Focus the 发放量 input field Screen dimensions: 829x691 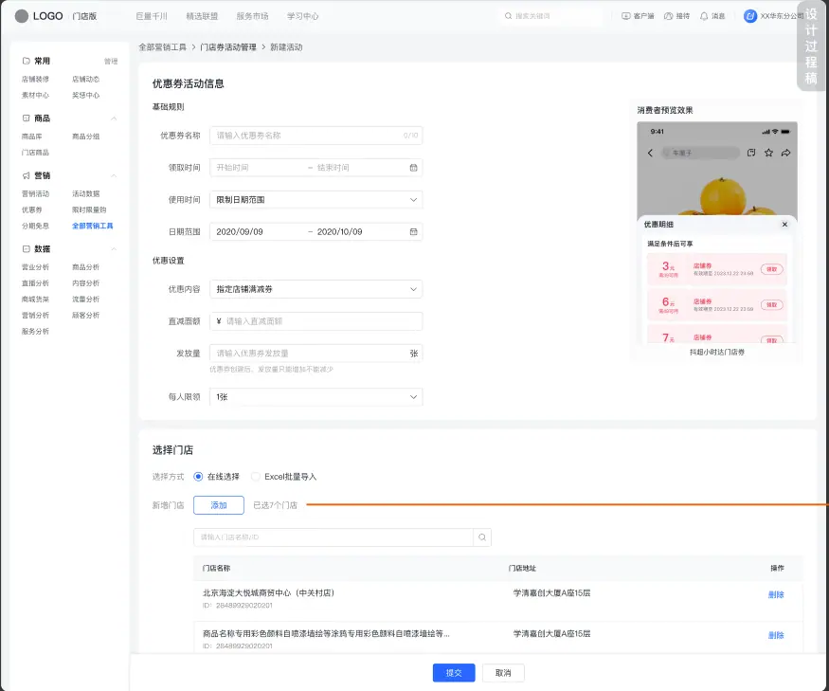click(316, 354)
